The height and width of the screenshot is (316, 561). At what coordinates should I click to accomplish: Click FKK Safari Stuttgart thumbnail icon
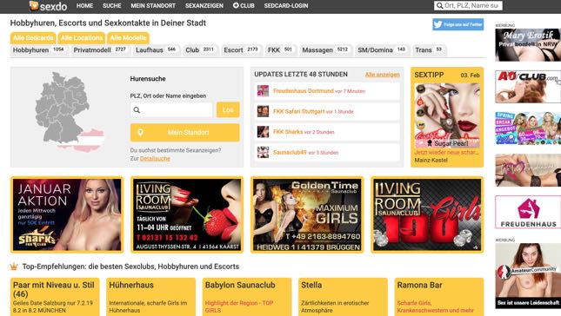(x=263, y=111)
